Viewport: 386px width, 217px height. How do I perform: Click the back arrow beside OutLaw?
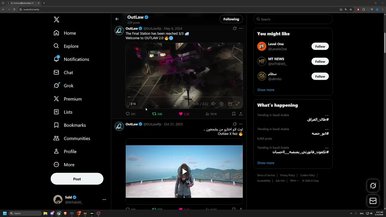coord(117,19)
